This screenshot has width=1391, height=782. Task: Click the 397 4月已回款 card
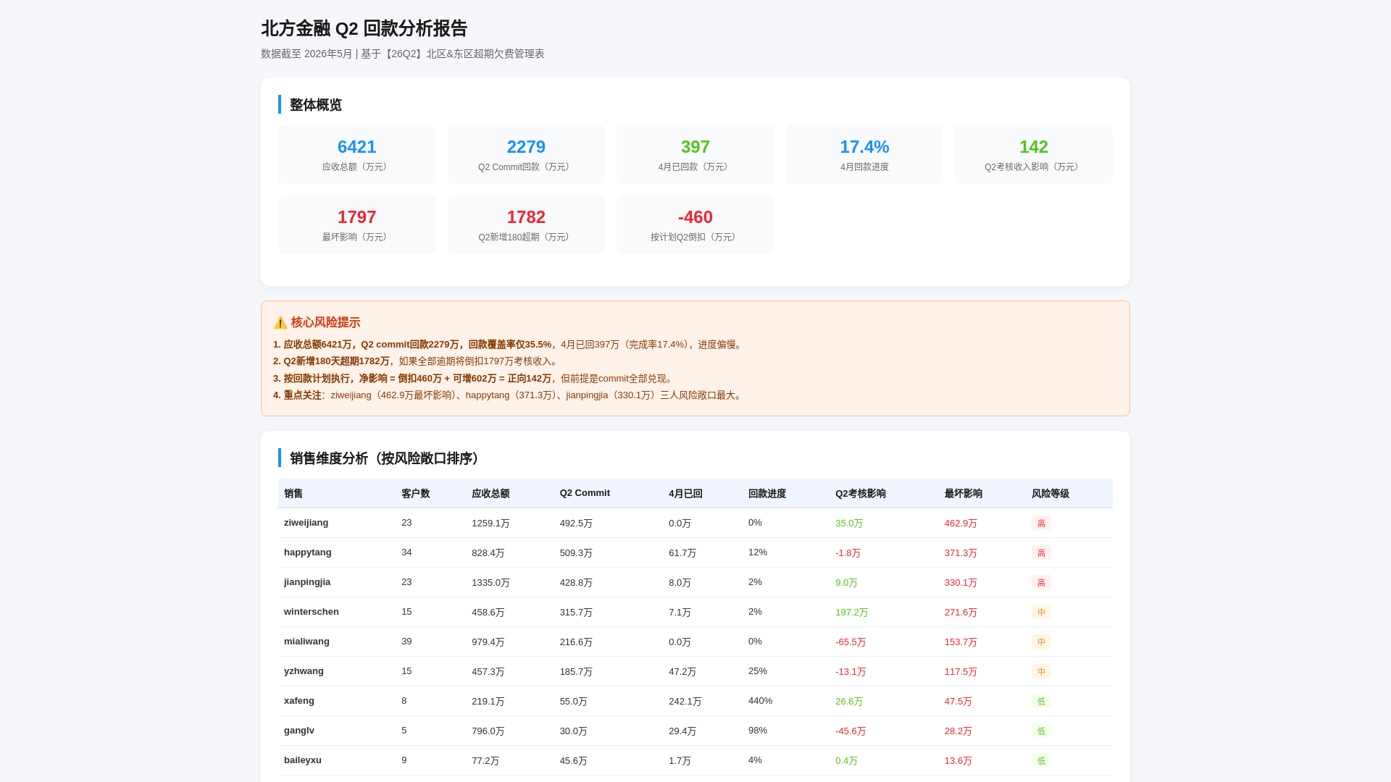695,154
